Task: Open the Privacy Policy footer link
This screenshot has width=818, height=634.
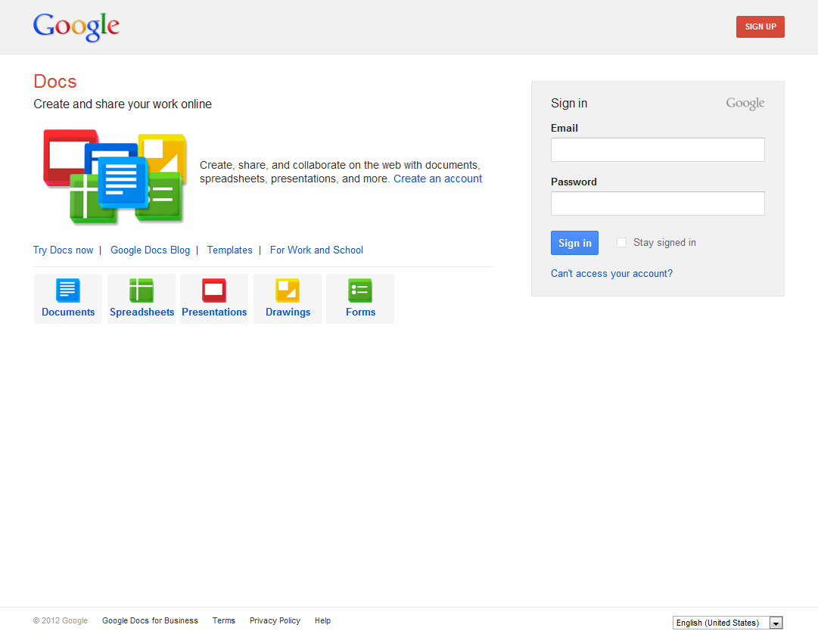Action: tap(275, 620)
